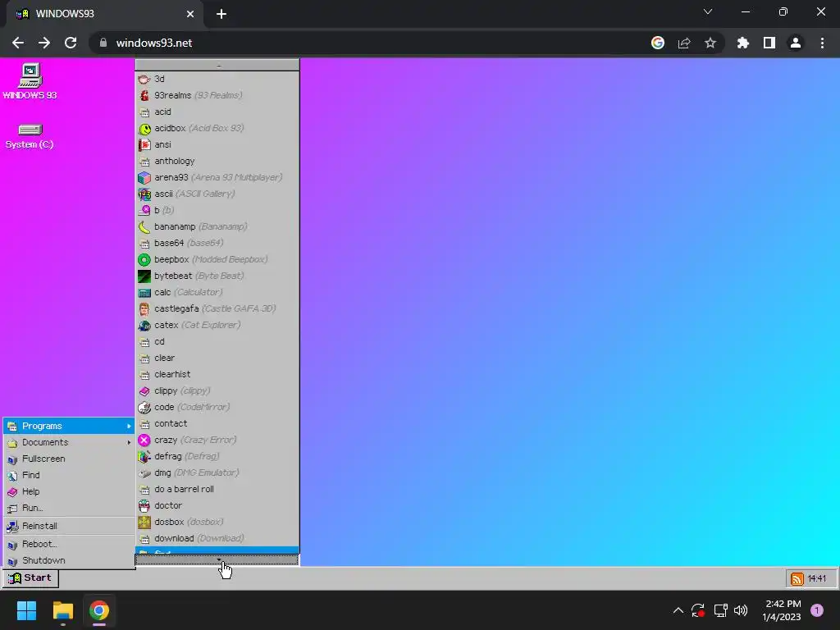Toggle Chrome side panel button

coord(769,43)
